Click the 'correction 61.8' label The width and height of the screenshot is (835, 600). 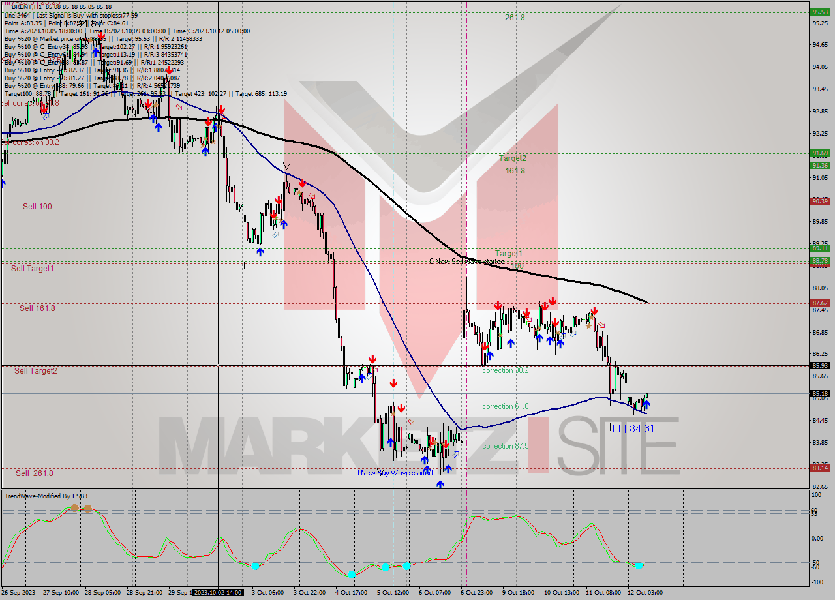click(x=506, y=406)
